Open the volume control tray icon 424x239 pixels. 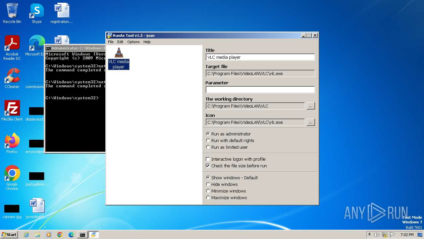[x=376, y=235]
